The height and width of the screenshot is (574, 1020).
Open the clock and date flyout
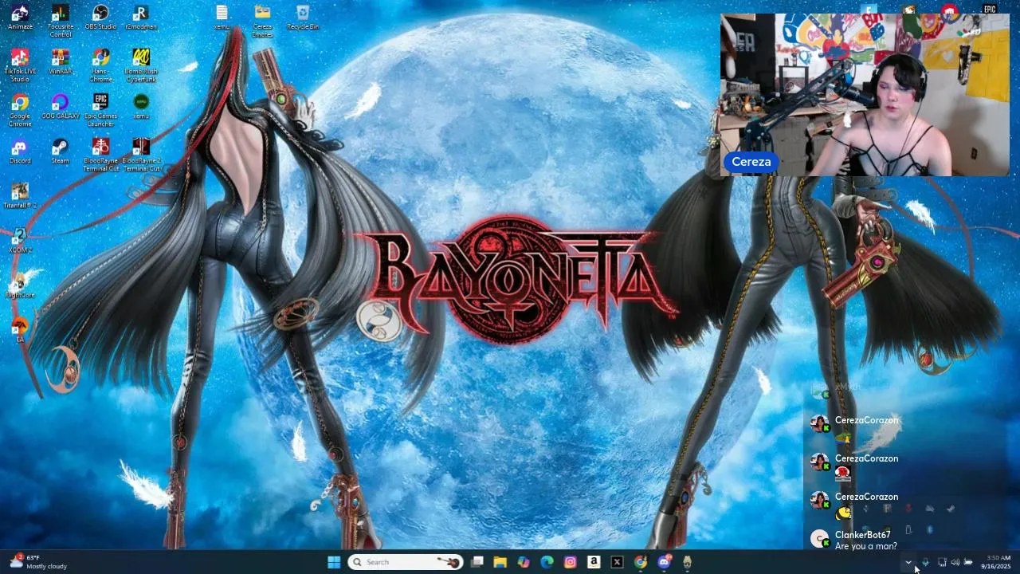point(996,562)
